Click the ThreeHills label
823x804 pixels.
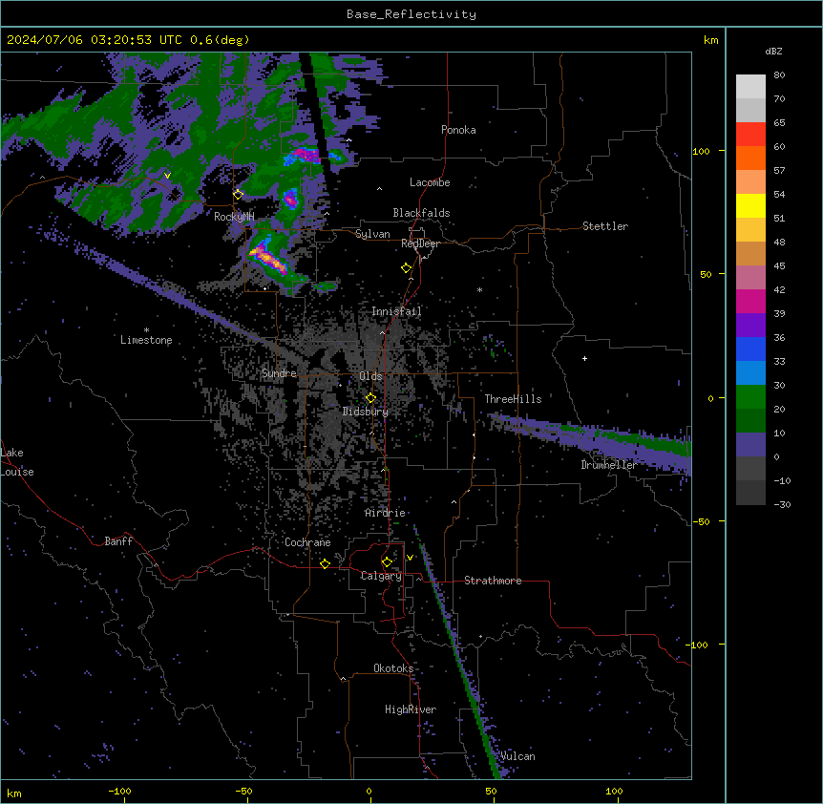(513, 399)
